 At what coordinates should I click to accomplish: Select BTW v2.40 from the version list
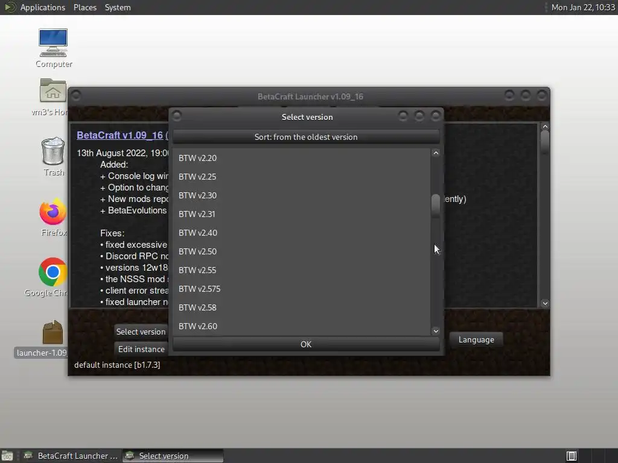click(302, 233)
